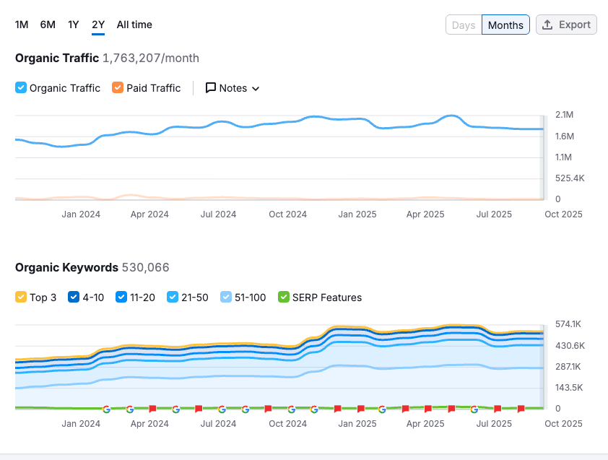
Task: Choose the 6M time range
Action: point(48,25)
